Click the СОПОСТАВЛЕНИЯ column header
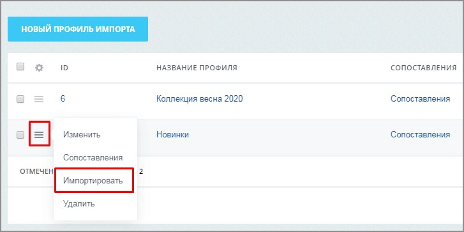 pos(423,68)
